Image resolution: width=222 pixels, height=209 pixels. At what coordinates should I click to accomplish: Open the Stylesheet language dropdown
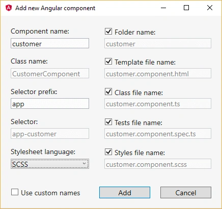tap(50, 164)
